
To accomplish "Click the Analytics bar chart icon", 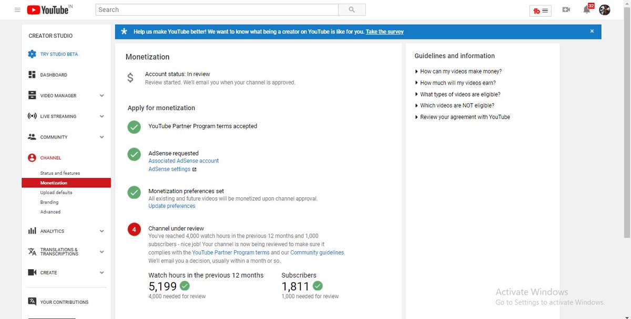I will (32, 231).
